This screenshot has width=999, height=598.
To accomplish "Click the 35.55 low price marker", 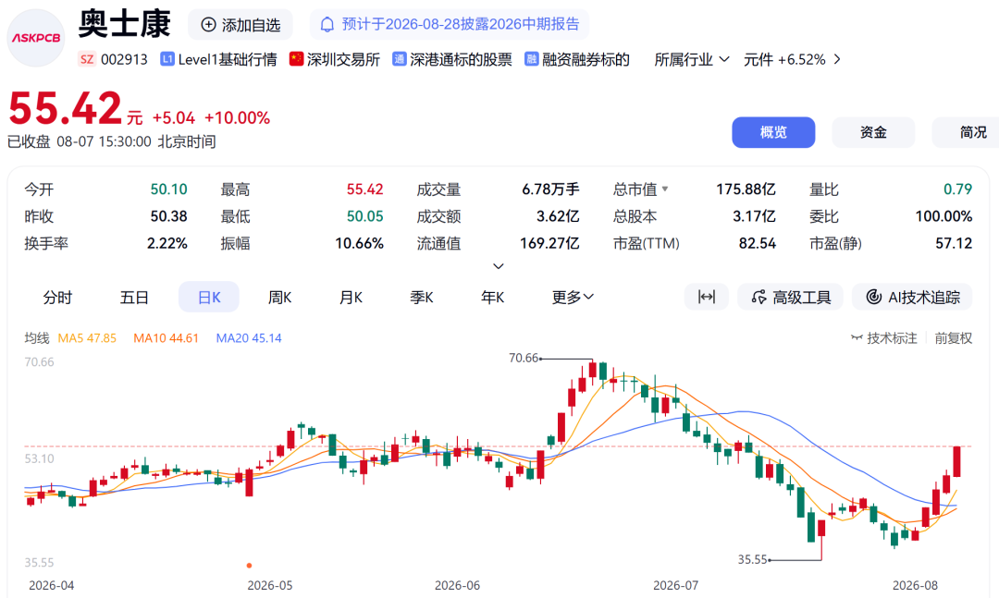I will [x=753, y=560].
